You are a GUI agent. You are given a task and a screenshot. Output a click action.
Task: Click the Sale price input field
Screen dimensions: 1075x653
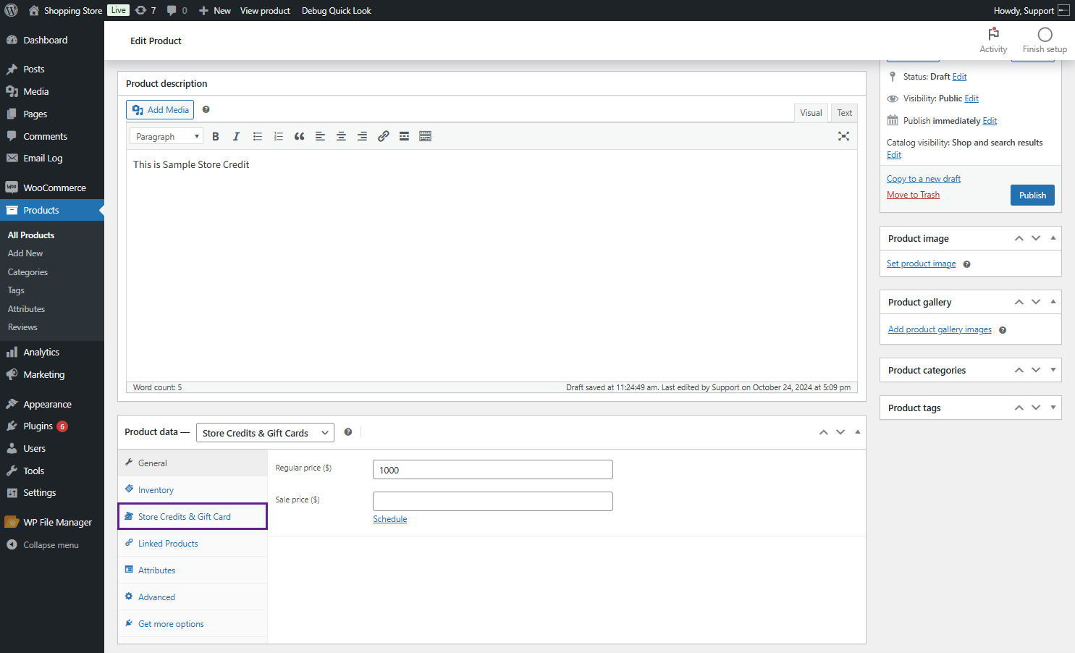493,501
